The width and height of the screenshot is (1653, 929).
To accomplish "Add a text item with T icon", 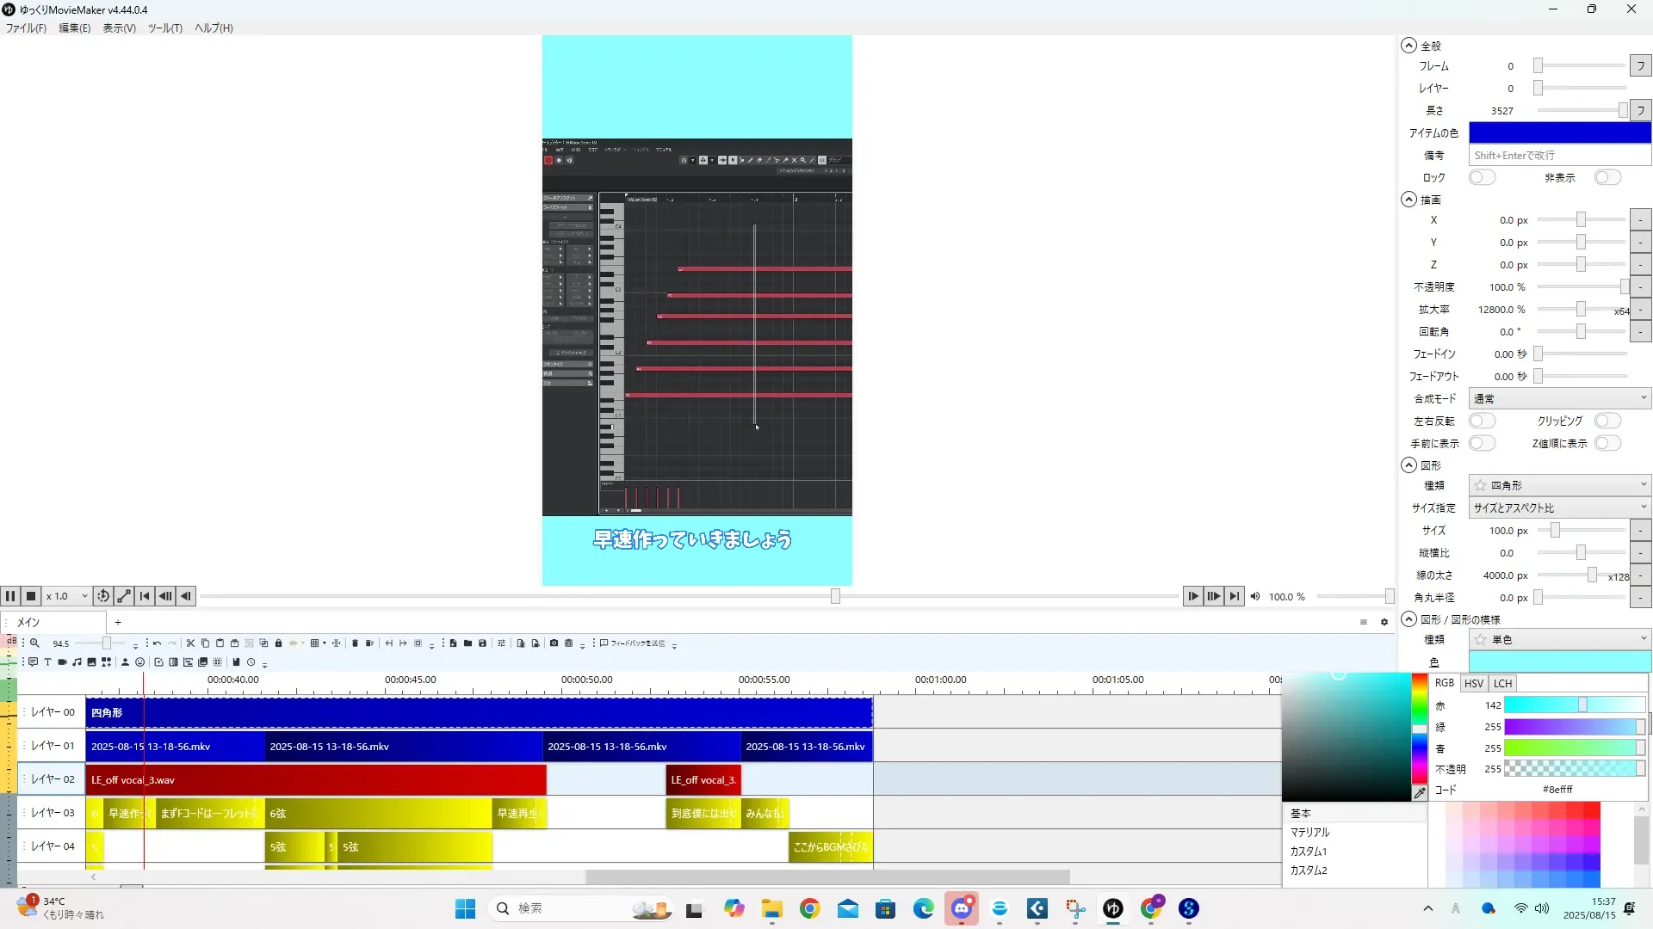I will click(x=47, y=662).
